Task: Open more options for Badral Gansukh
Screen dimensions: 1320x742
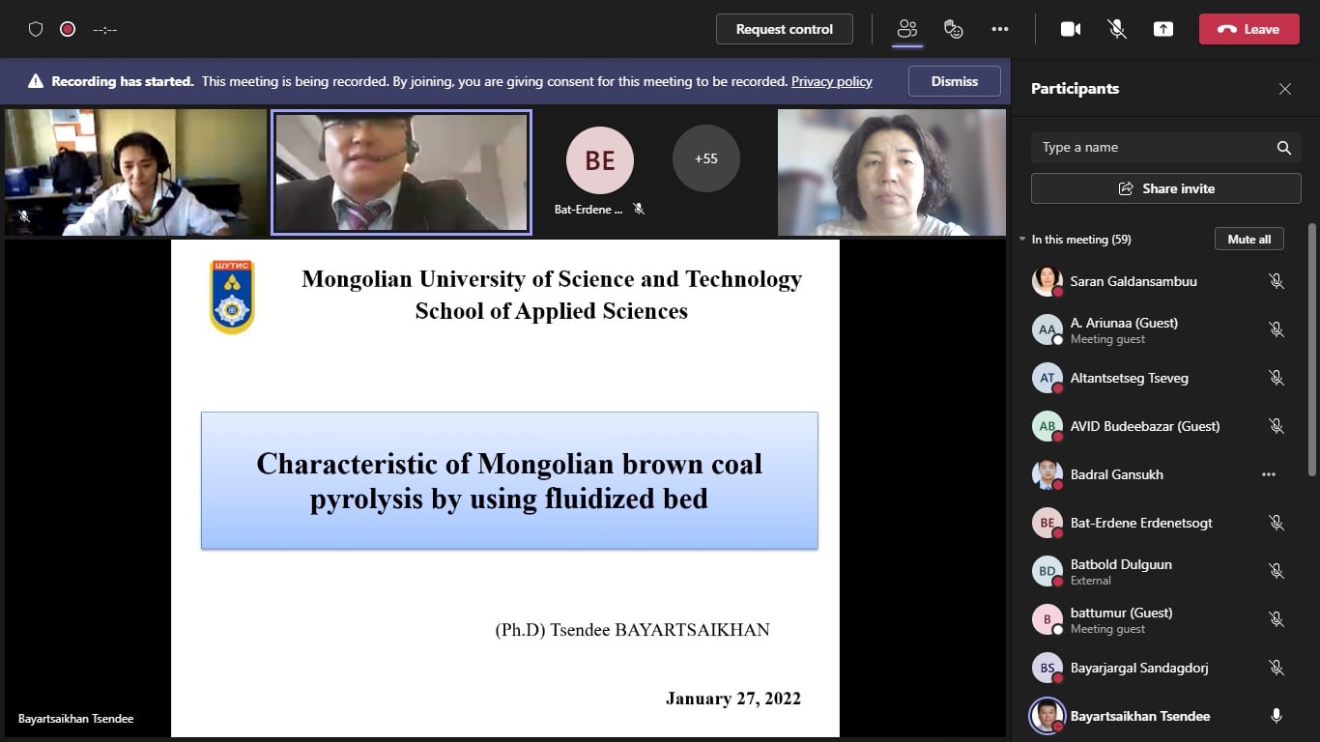Action: click(1269, 474)
